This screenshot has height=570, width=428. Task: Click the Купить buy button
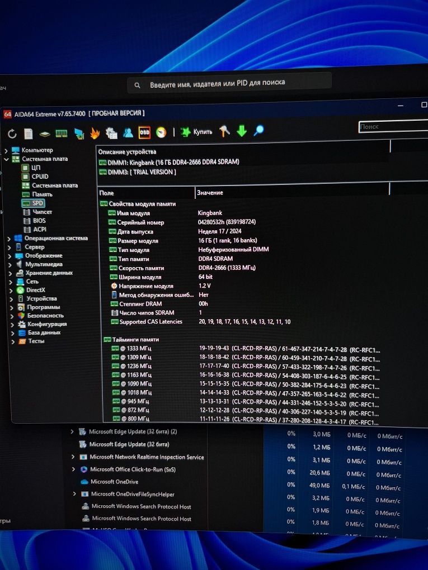tap(196, 131)
